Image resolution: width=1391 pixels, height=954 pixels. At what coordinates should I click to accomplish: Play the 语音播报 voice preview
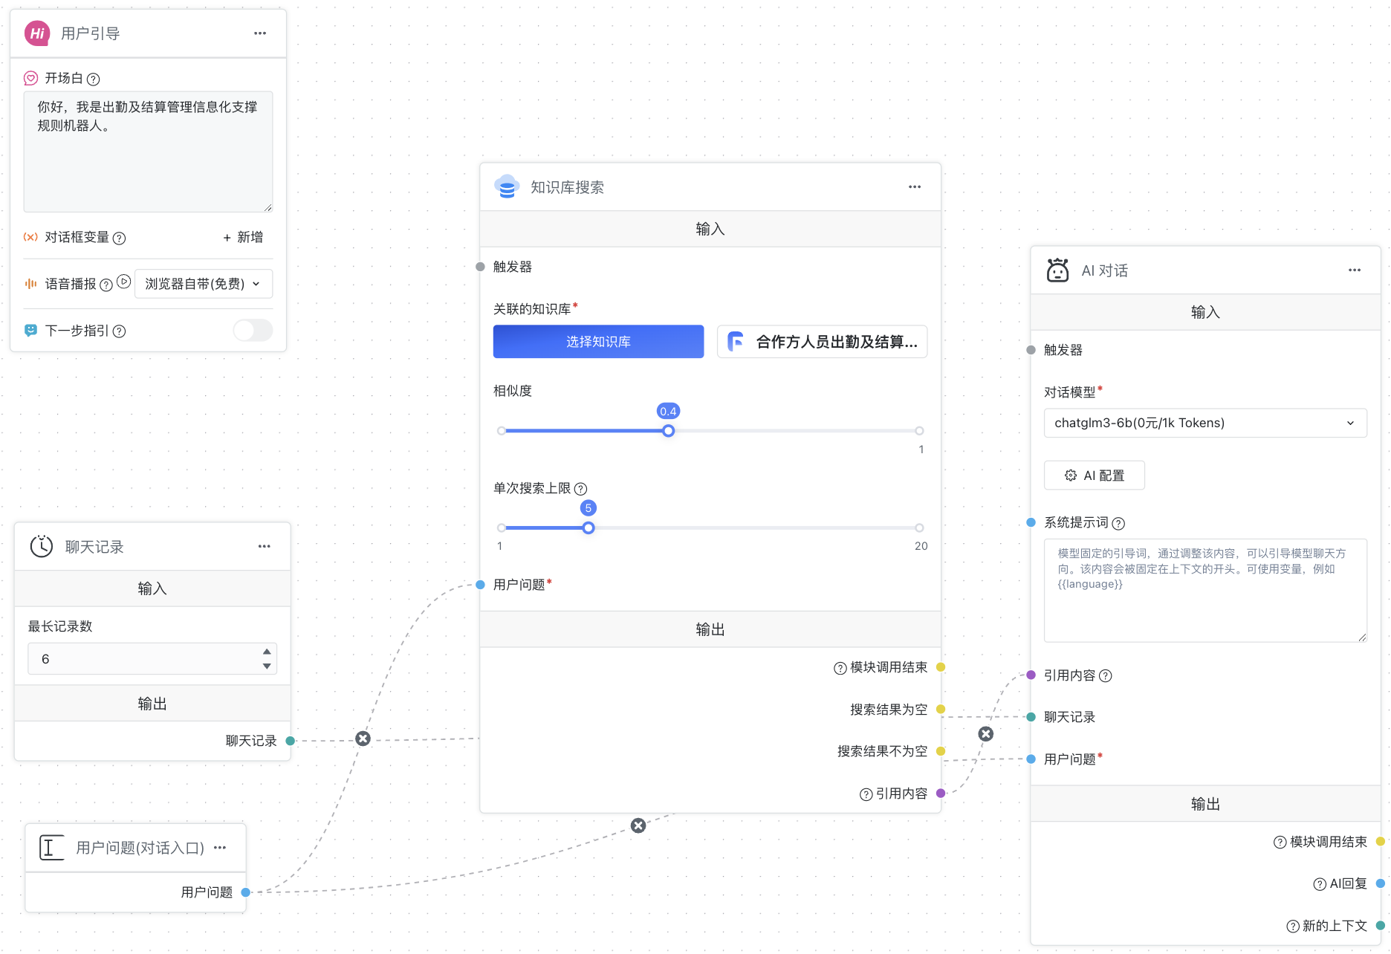[124, 282]
